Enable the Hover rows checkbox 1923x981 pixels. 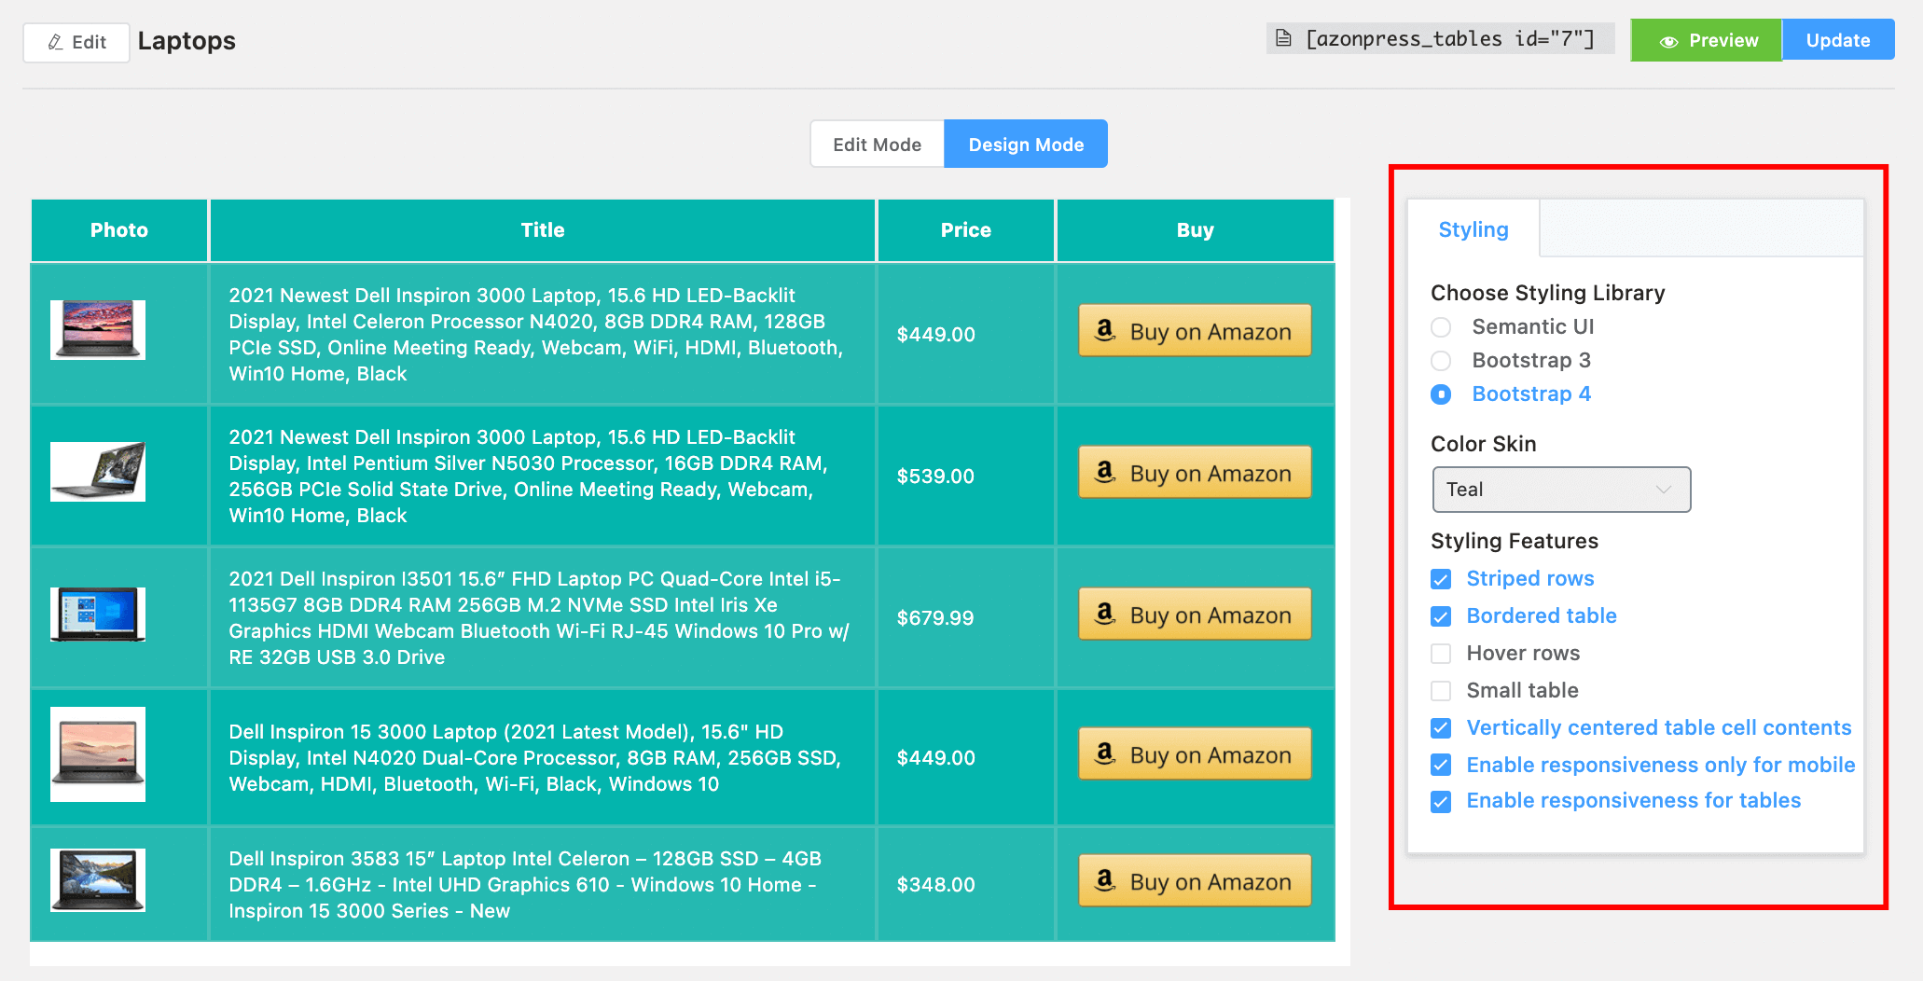coord(1441,654)
